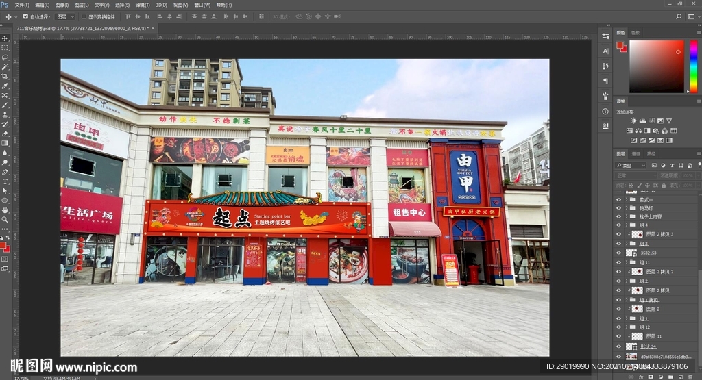Open the Info panel icon
Viewport: 702px width, 380px height.
tap(605, 111)
